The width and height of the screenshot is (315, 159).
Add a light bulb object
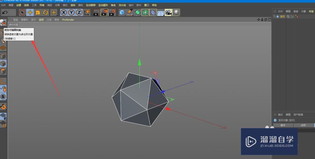coord(176,13)
